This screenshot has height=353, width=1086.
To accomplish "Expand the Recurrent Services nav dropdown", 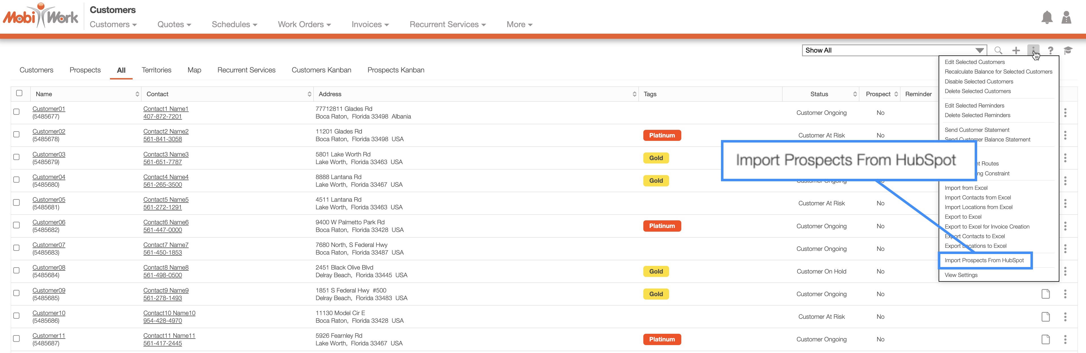I will pos(447,24).
